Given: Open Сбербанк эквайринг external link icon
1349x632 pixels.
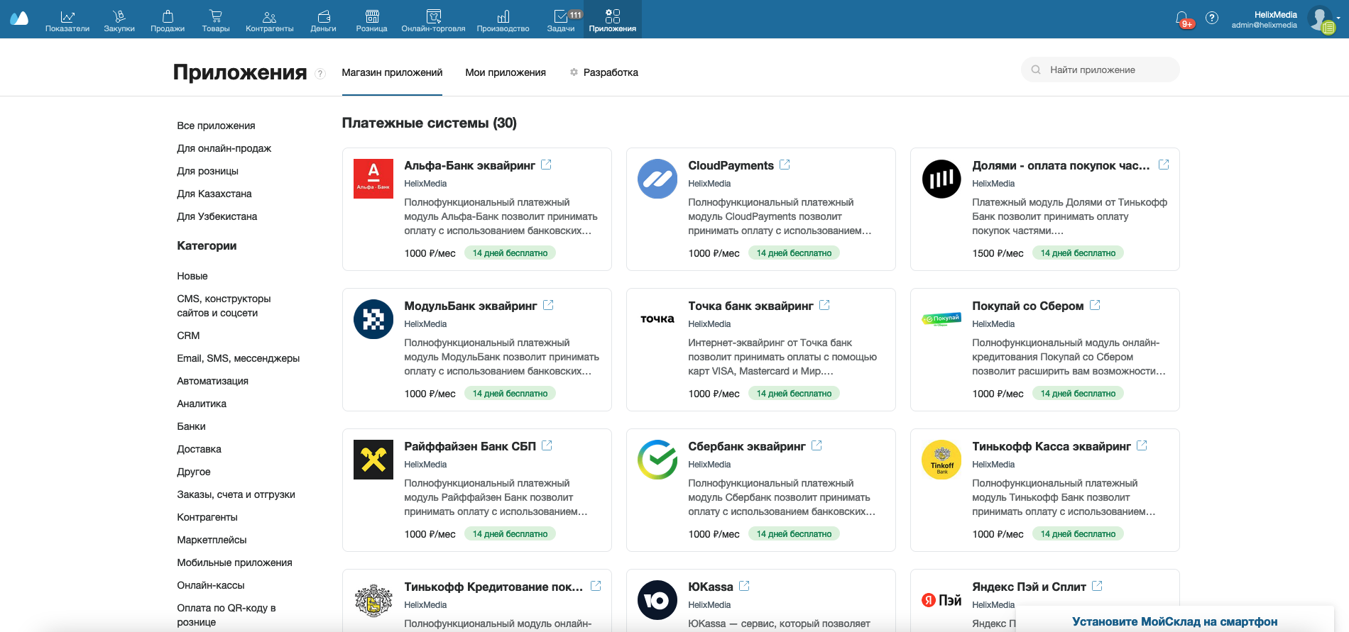Looking at the screenshot, I should tap(816, 445).
